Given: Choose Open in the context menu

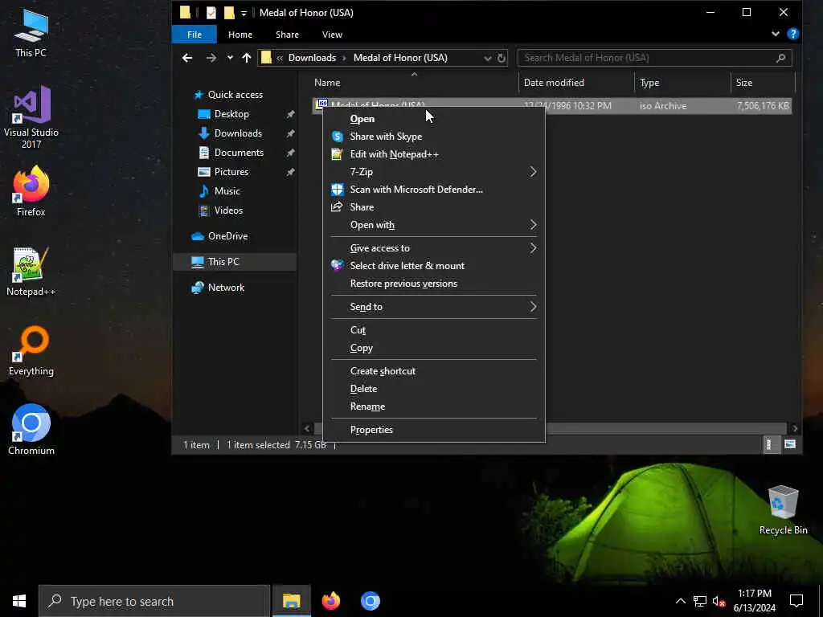Looking at the screenshot, I should click(434, 119).
